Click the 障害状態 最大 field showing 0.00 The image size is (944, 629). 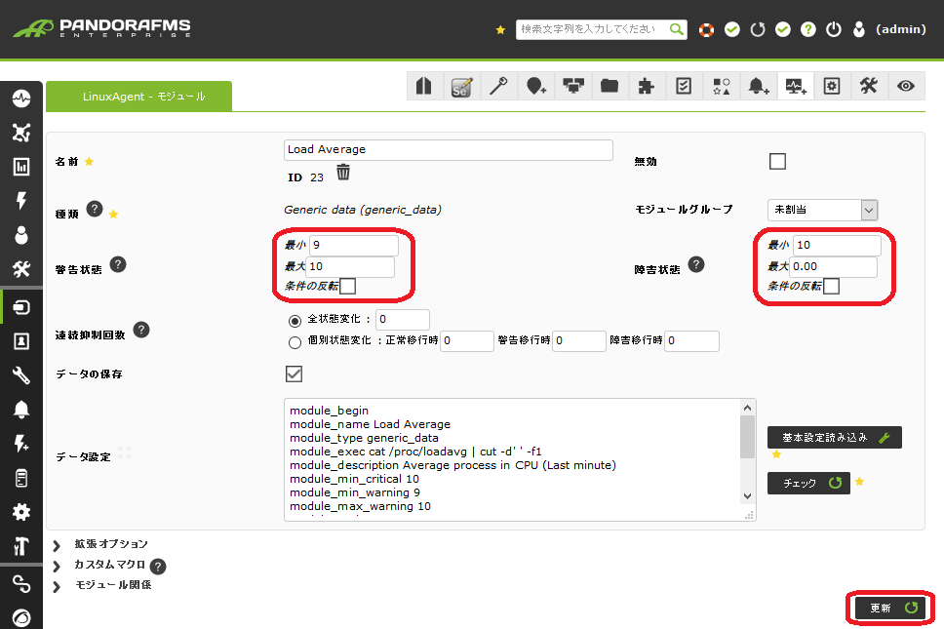tap(833, 266)
